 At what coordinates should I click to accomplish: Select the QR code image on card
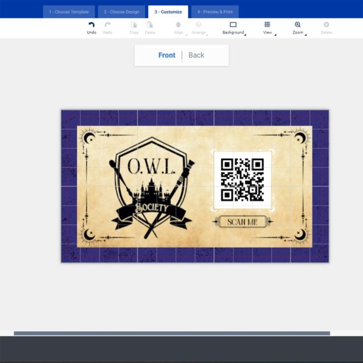pos(242,180)
